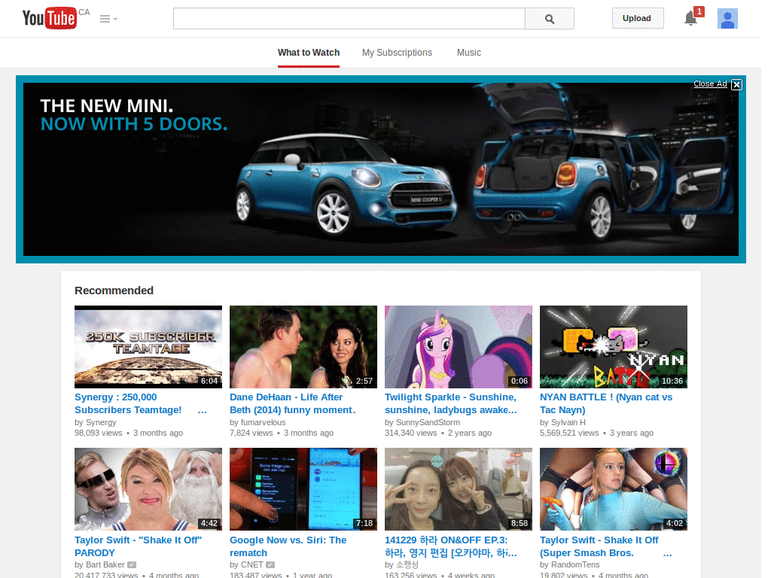Click the YouTube logo

[49, 18]
